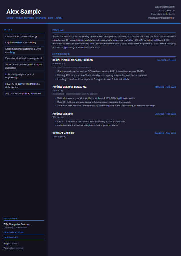181x256 pixels.
Task: Click the name heading Alex Sample
Action: (24, 12)
